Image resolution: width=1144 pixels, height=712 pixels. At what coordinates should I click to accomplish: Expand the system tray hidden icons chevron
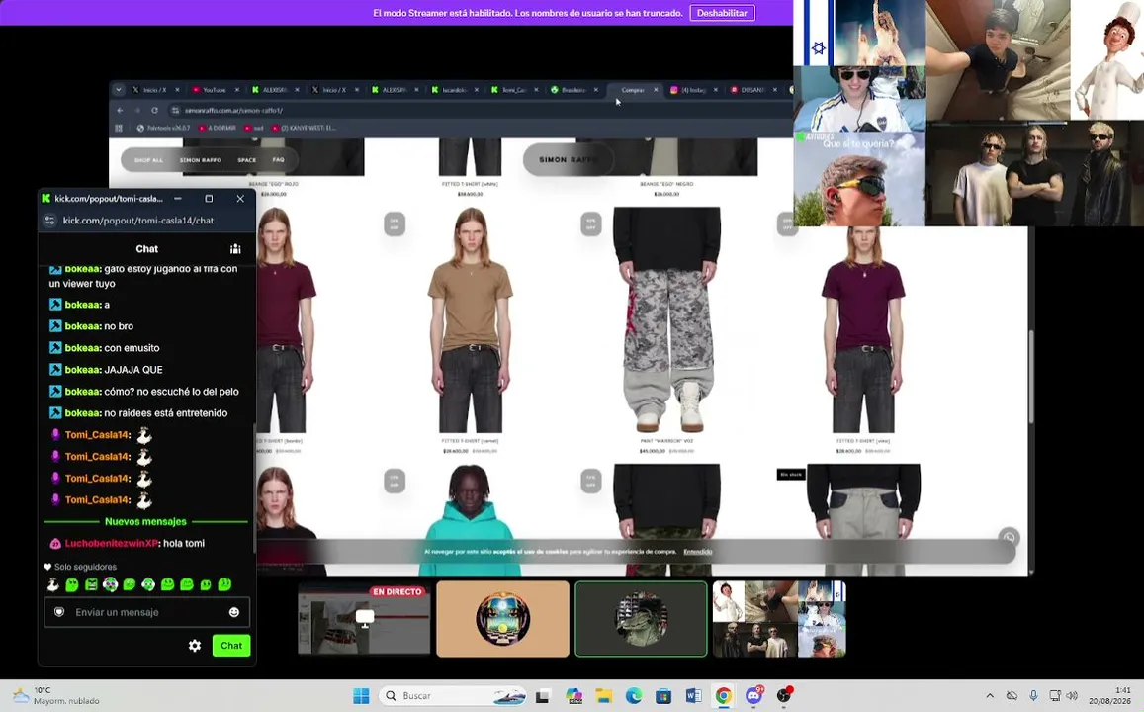(990, 696)
